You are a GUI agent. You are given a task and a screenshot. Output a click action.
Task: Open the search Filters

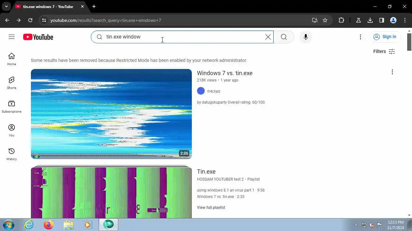[x=384, y=51]
